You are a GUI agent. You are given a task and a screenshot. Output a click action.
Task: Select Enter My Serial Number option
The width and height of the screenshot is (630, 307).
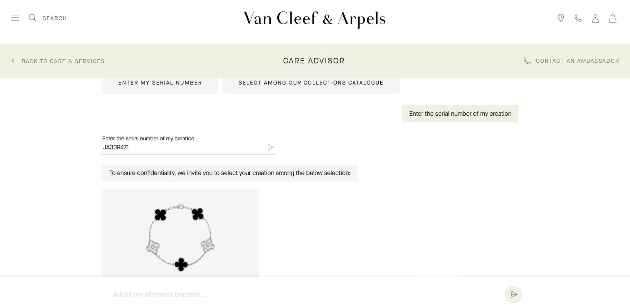click(160, 83)
